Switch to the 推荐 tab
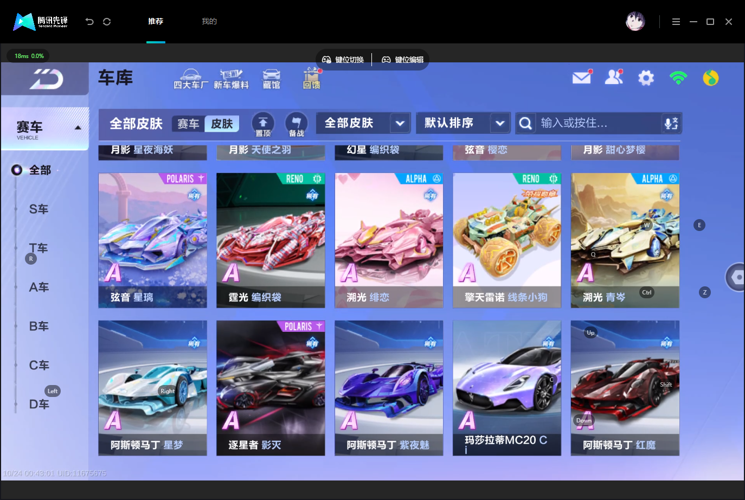 point(156,21)
